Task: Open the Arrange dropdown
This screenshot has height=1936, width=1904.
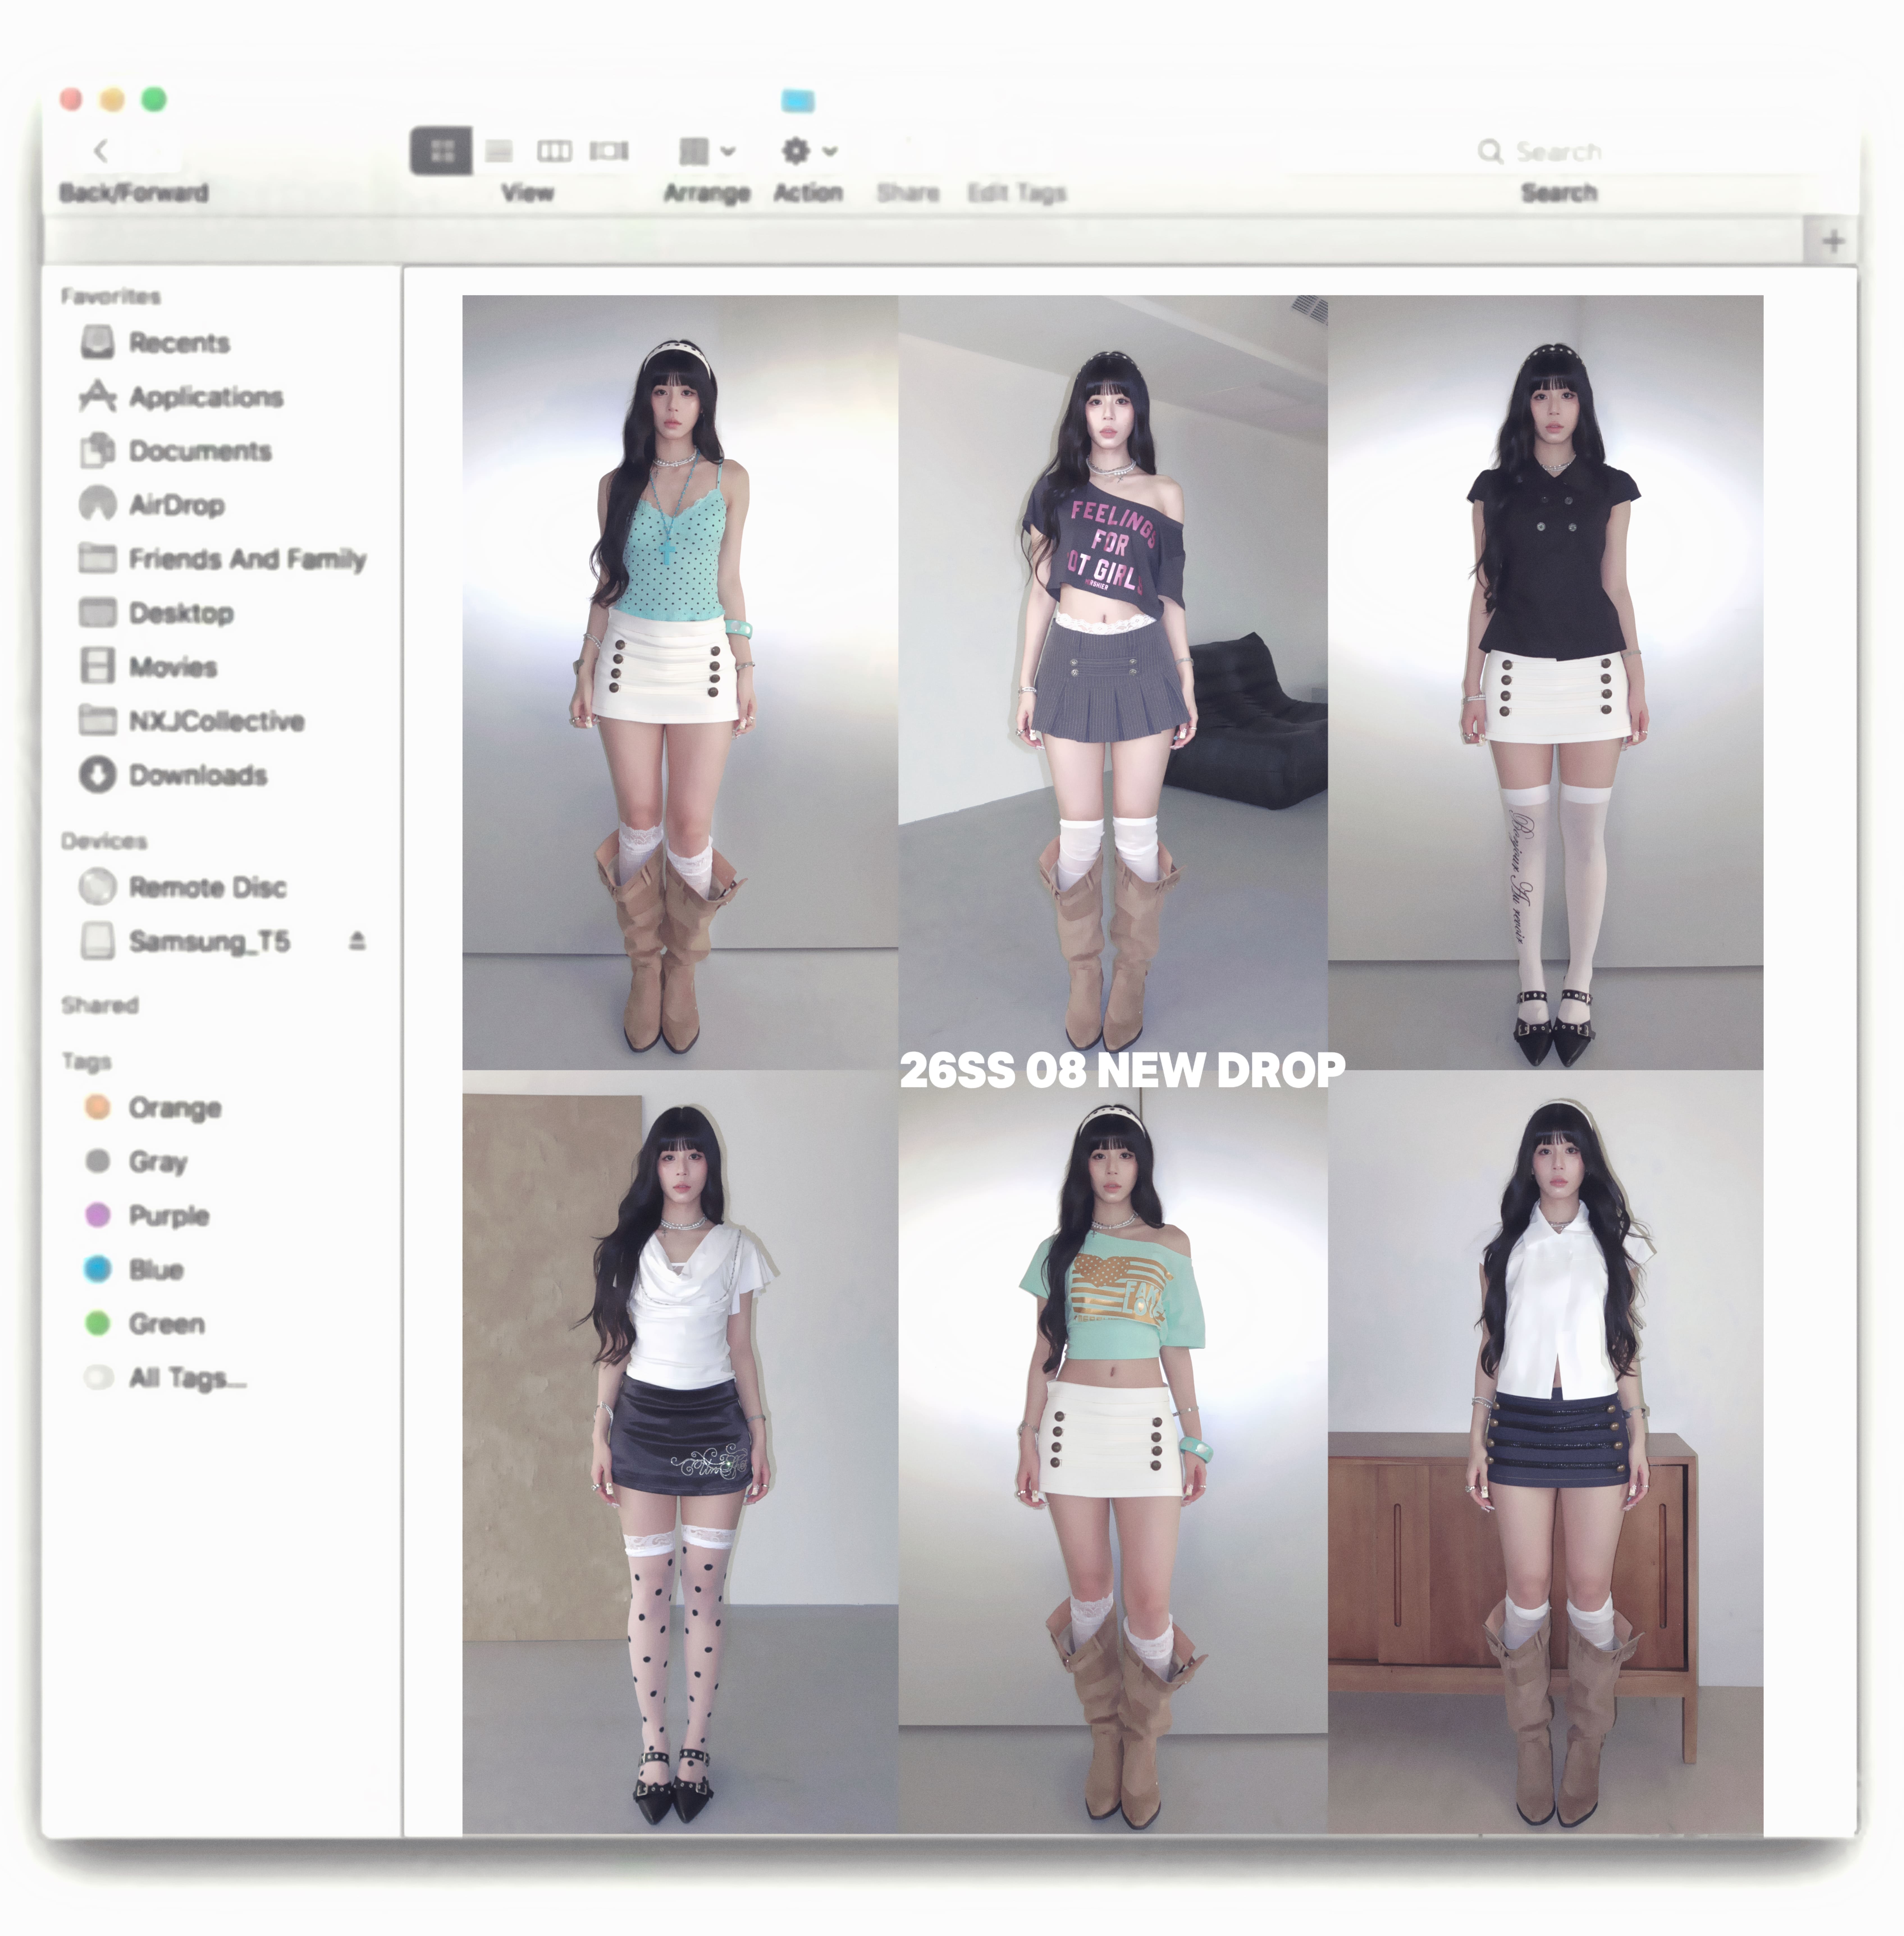Action: pyautogui.click(x=707, y=151)
